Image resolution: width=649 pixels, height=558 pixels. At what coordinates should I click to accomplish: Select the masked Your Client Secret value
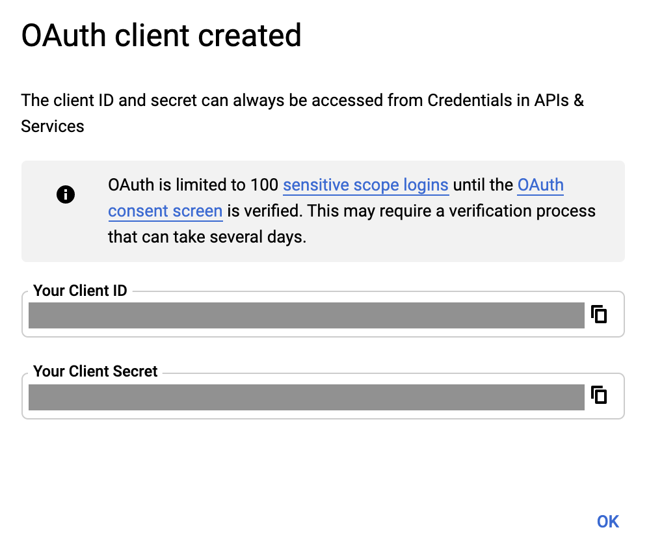click(x=306, y=395)
